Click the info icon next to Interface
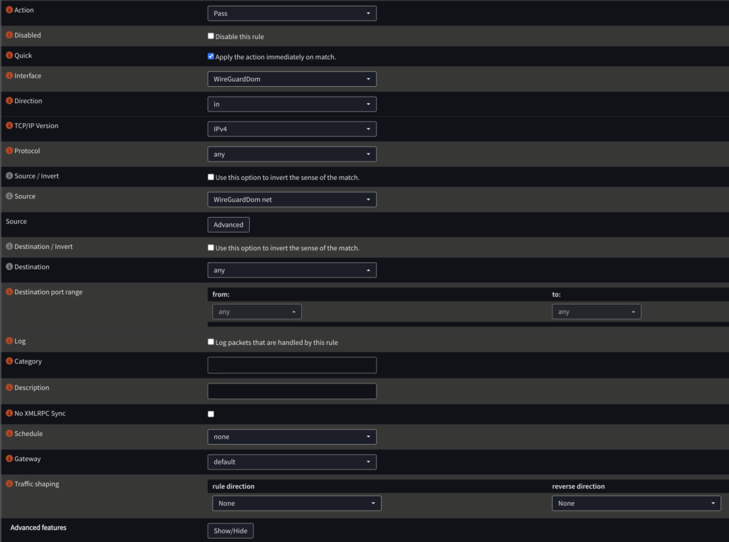The width and height of the screenshot is (729, 542). coord(9,76)
